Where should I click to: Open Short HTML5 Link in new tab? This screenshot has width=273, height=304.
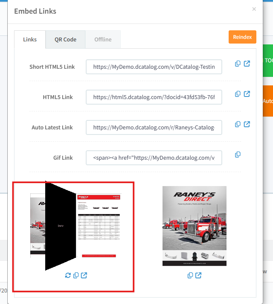tap(247, 64)
